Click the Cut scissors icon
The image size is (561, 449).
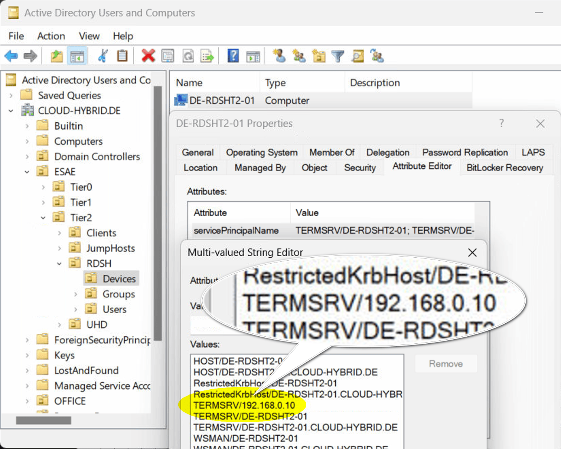click(103, 56)
